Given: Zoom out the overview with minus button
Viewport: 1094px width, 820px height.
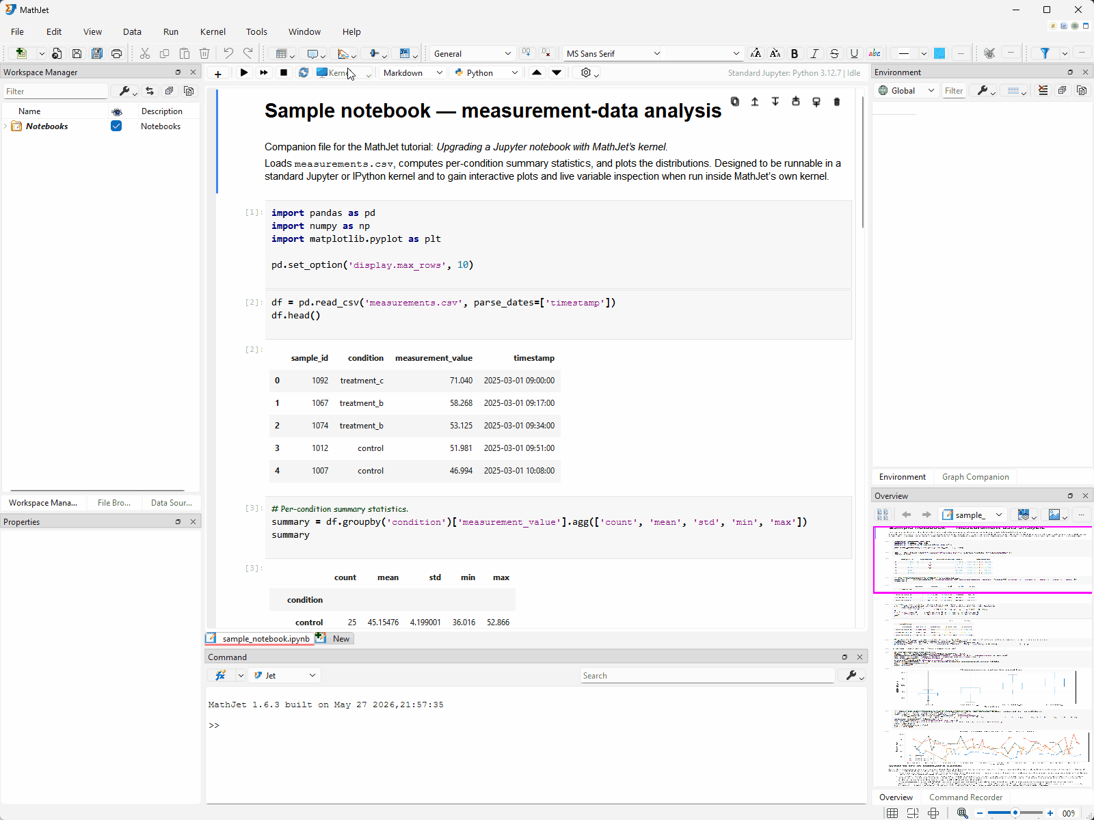Looking at the screenshot, I should [x=980, y=813].
